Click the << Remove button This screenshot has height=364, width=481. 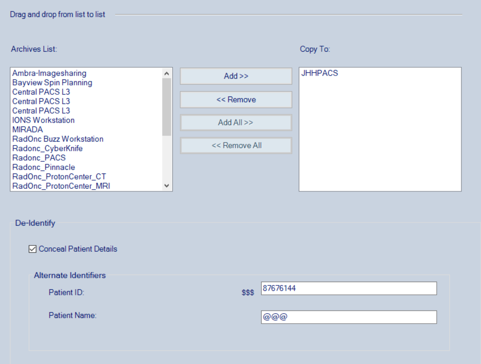pos(236,100)
